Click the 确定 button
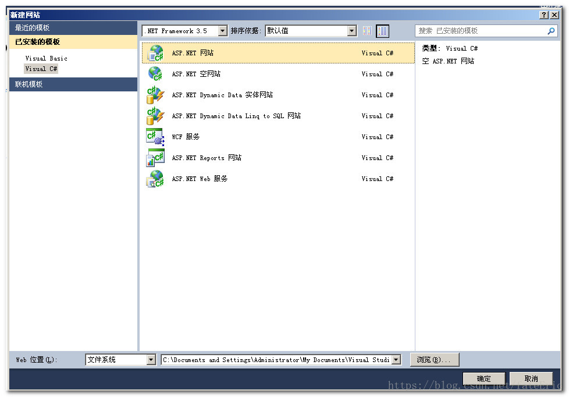Image resolution: width=569 pixels, height=397 pixels. click(483, 378)
